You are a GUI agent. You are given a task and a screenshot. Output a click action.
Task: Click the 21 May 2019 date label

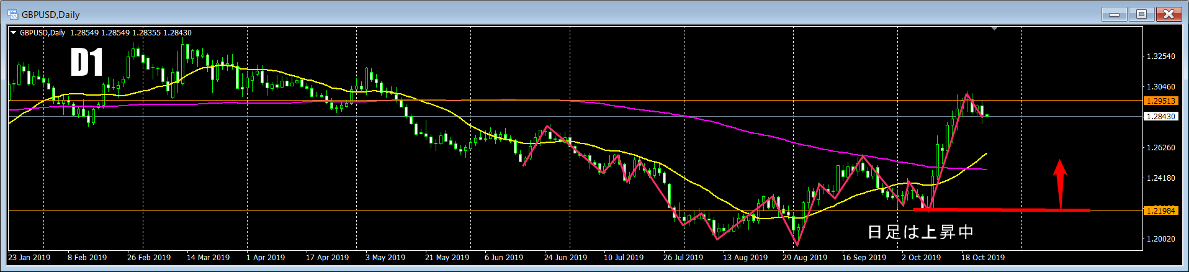(447, 257)
